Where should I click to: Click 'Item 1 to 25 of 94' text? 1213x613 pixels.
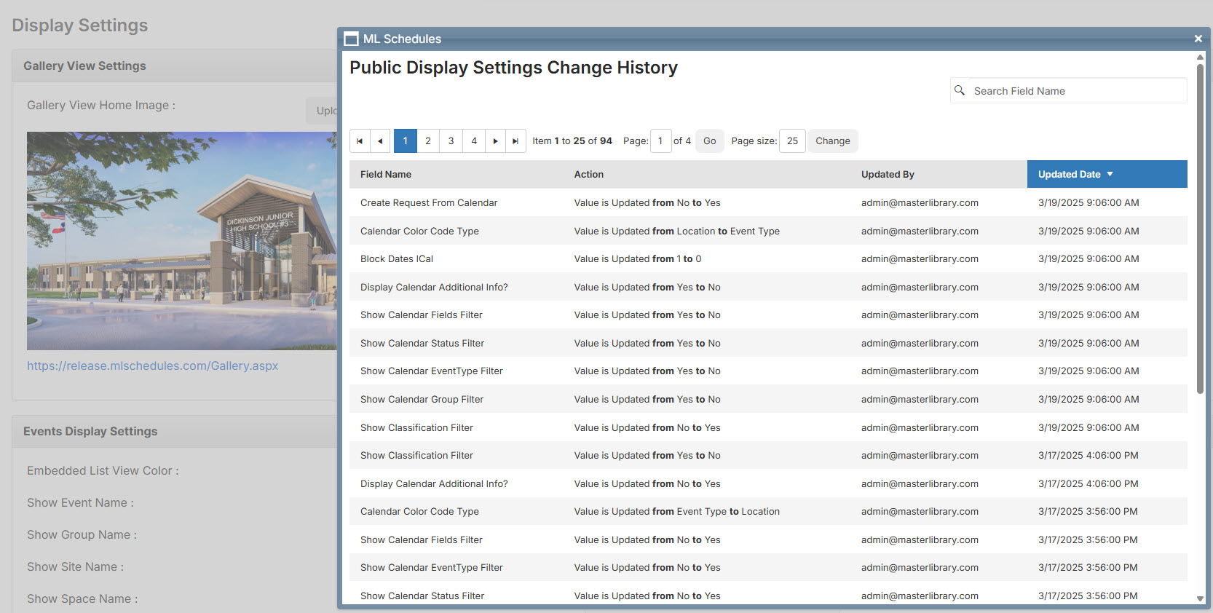[x=572, y=141]
